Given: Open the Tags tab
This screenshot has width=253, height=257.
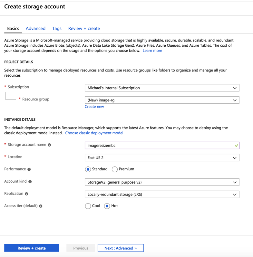Looking at the screenshot, I should tap(57, 28).
